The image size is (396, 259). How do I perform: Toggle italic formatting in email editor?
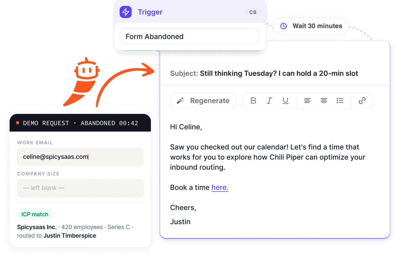click(x=269, y=101)
